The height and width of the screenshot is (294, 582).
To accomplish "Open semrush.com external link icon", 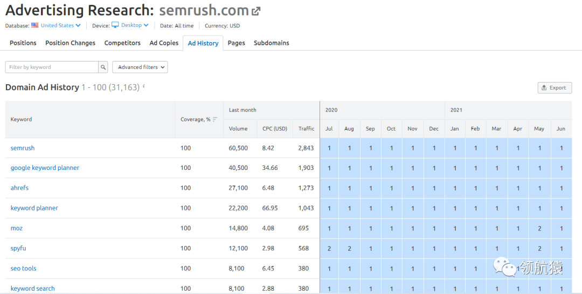I will point(256,11).
